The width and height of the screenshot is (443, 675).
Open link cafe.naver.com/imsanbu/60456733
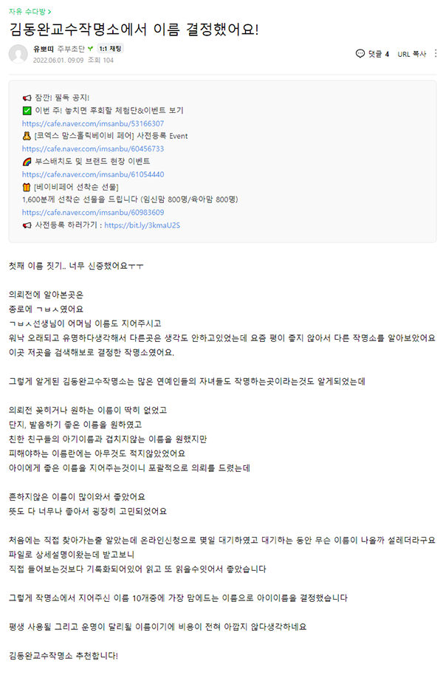pos(93,149)
